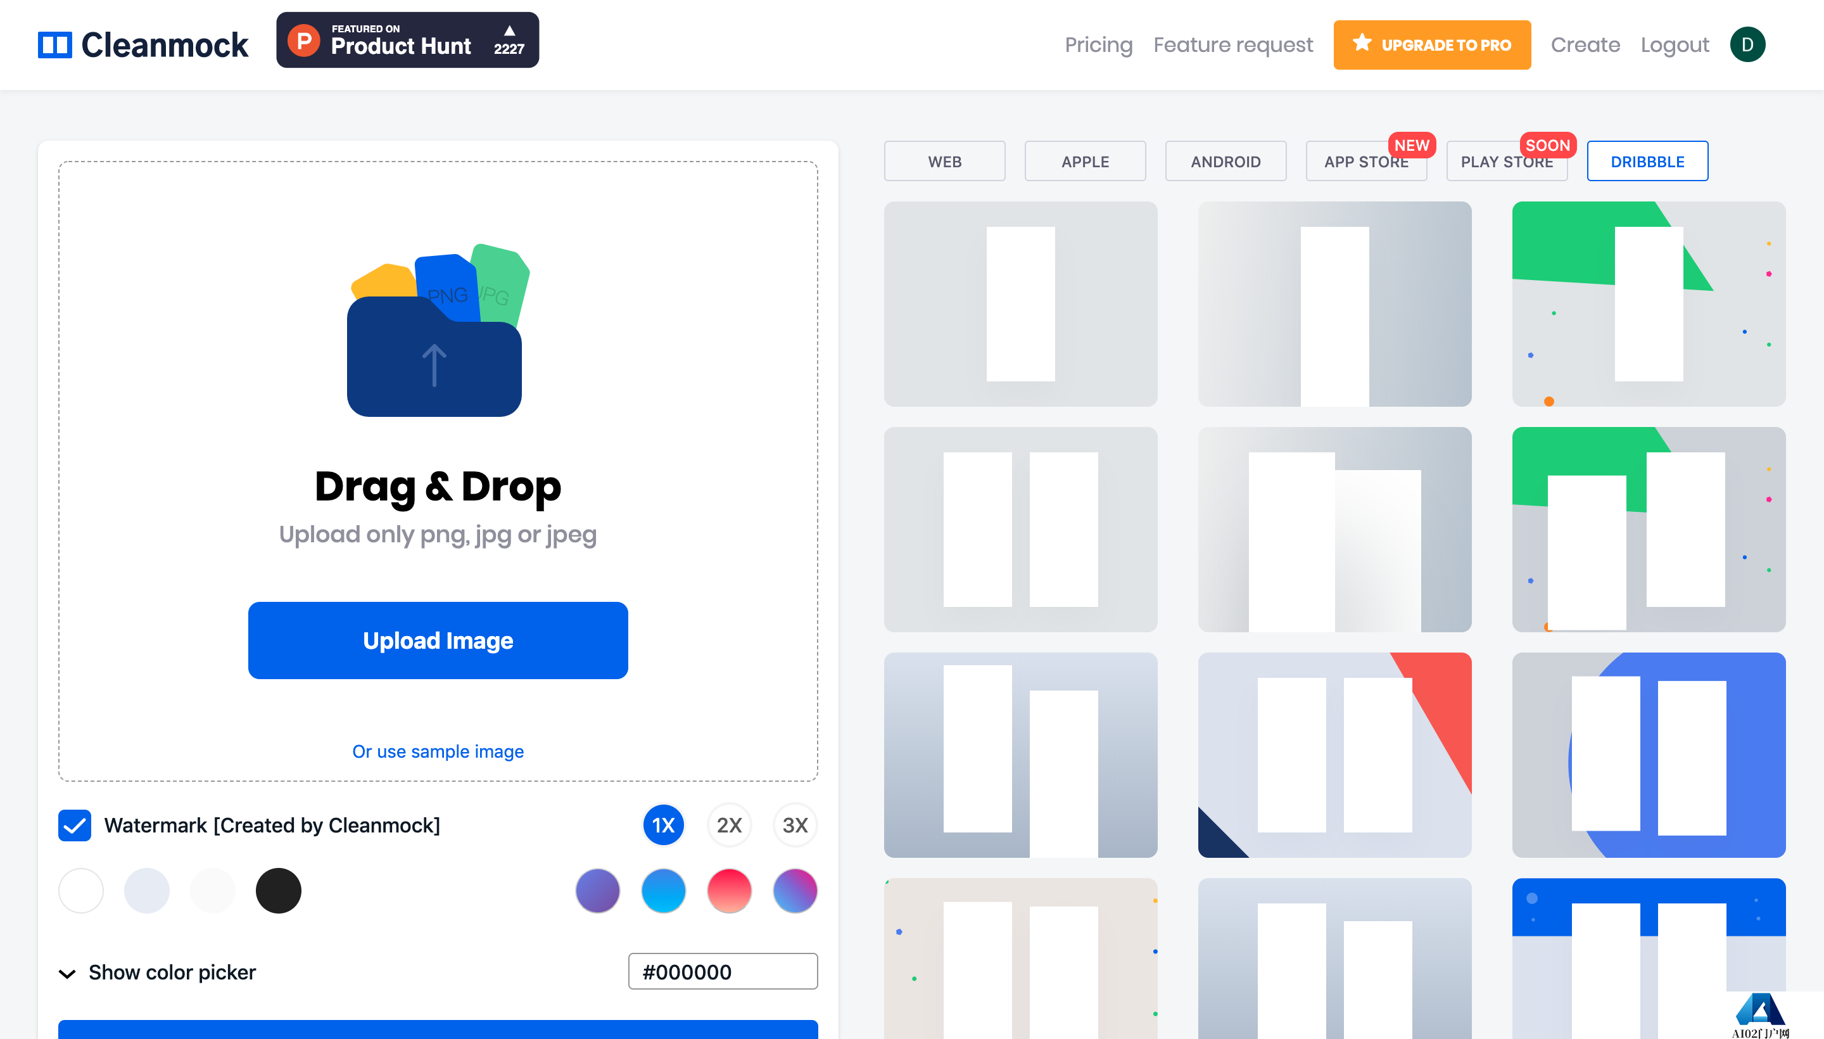
Task: Switch to the PLAY STORE tab
Action: (x=1507, y=162)
